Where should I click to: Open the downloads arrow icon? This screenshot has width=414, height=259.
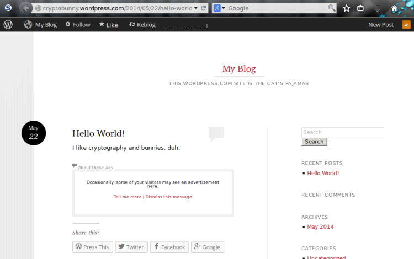point(377,8)
